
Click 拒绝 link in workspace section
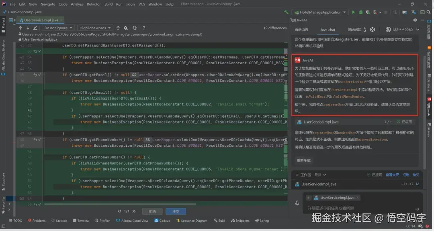pos(406,175)
